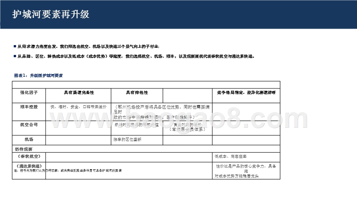
Task: Click the cell 性价比是产品的核心竞争力
Action: (246, 171)
